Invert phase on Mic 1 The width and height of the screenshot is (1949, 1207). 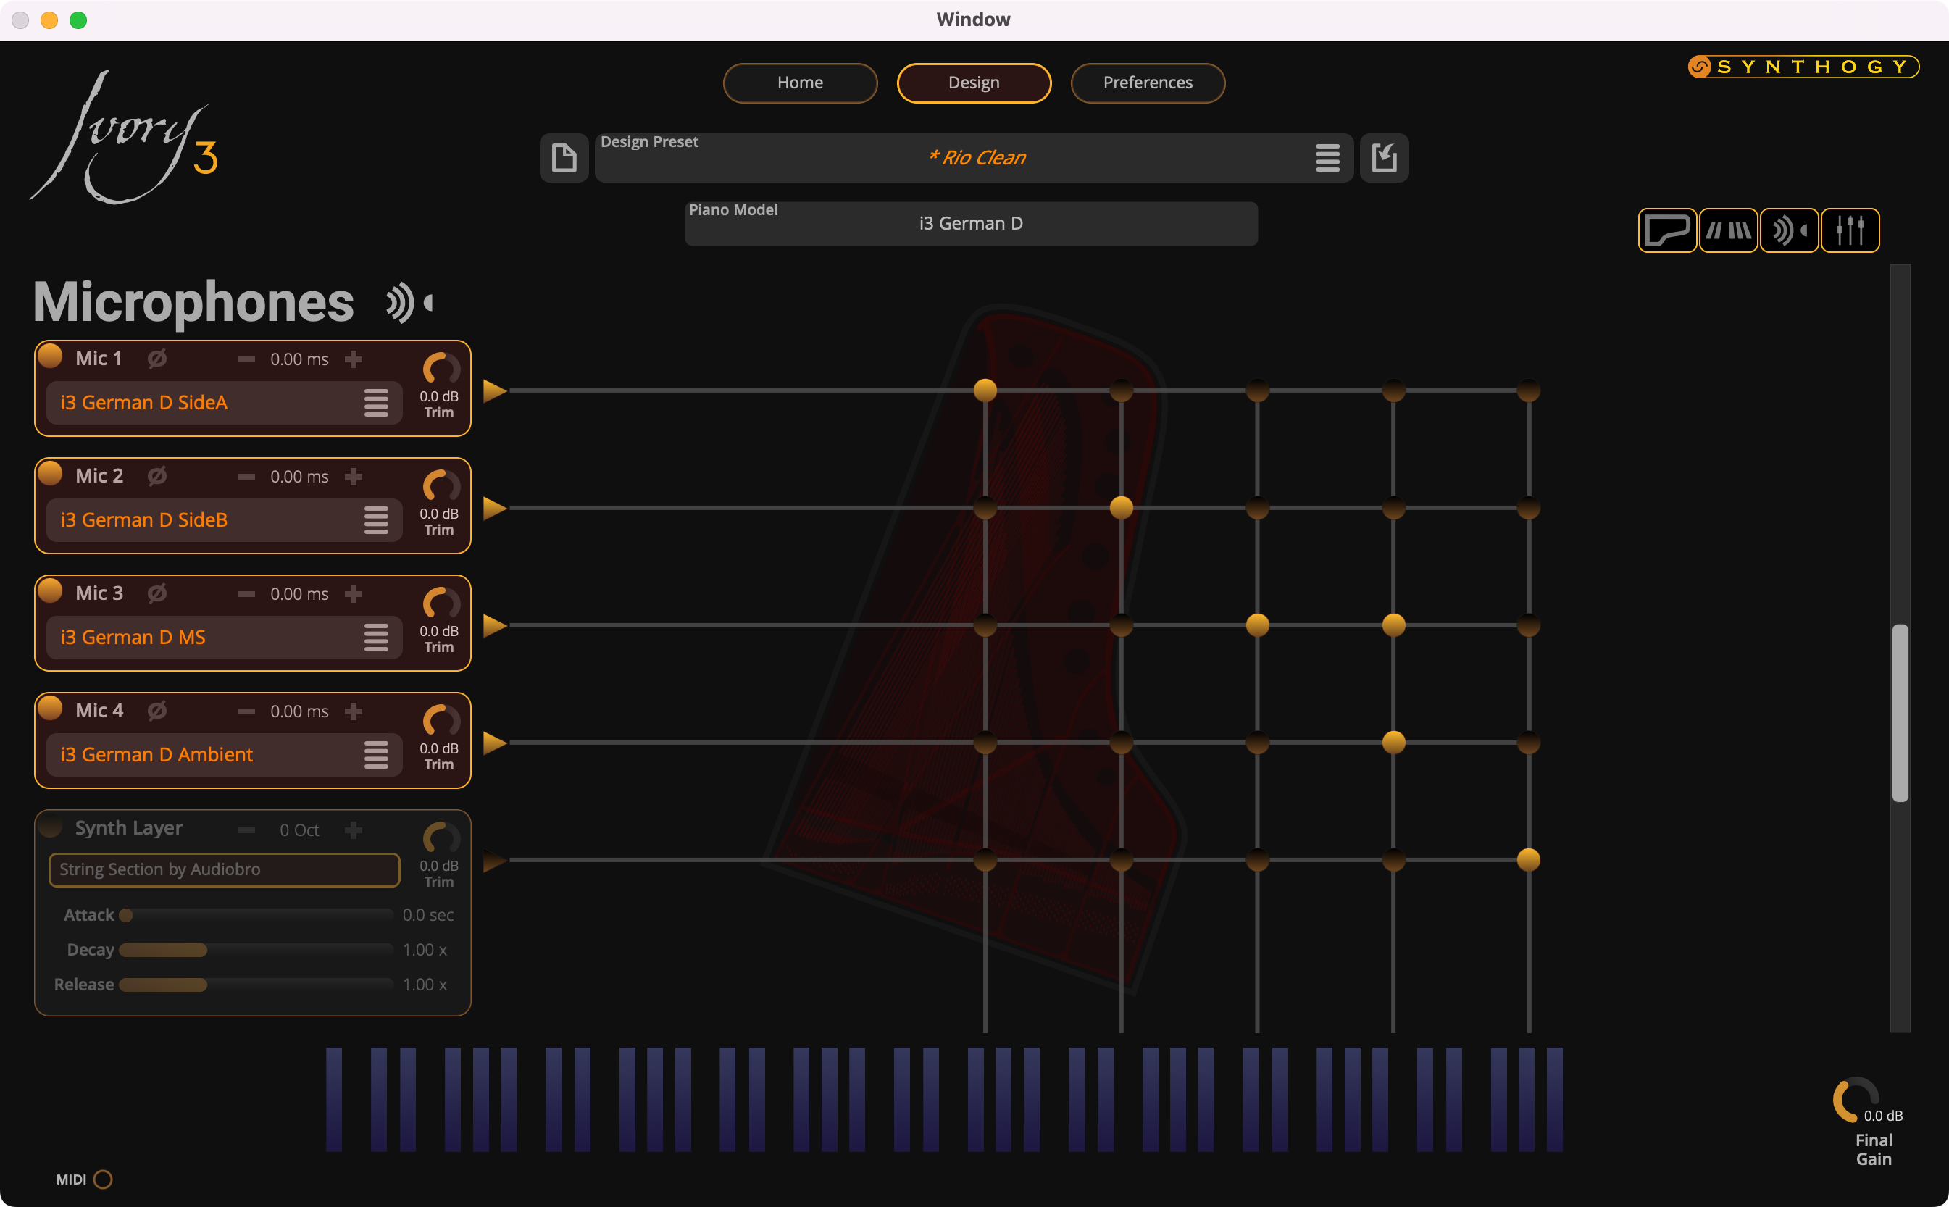[157, 359]
